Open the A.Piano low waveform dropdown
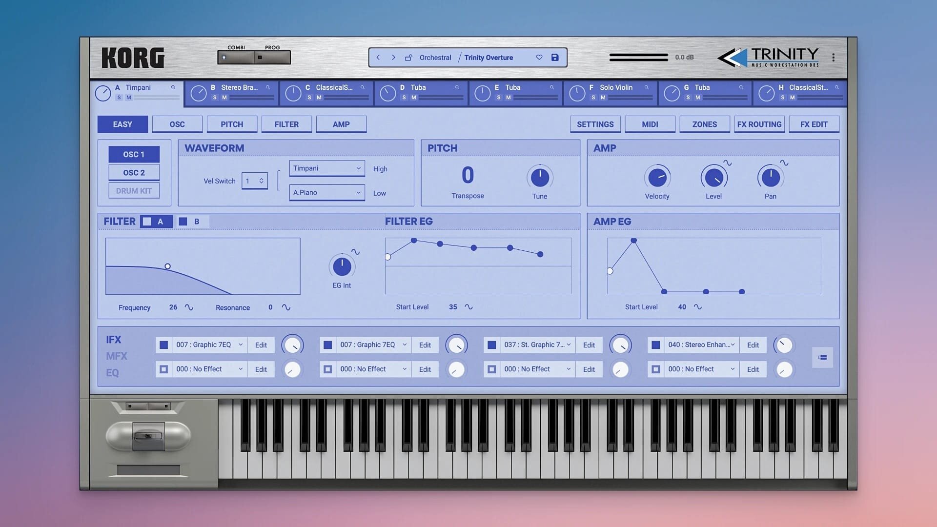The image size is (937, 527). coord(326,193)
